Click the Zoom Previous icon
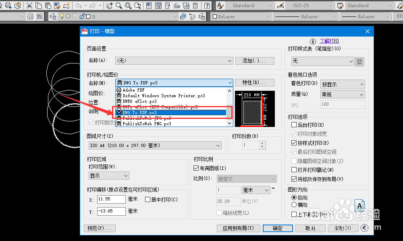Image resolution: width=403 pixels, height=241 pixels. point(137,5)
